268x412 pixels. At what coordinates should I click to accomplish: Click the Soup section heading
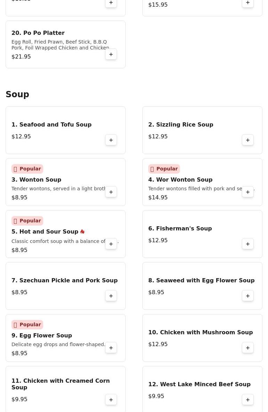tap(17, 94)
